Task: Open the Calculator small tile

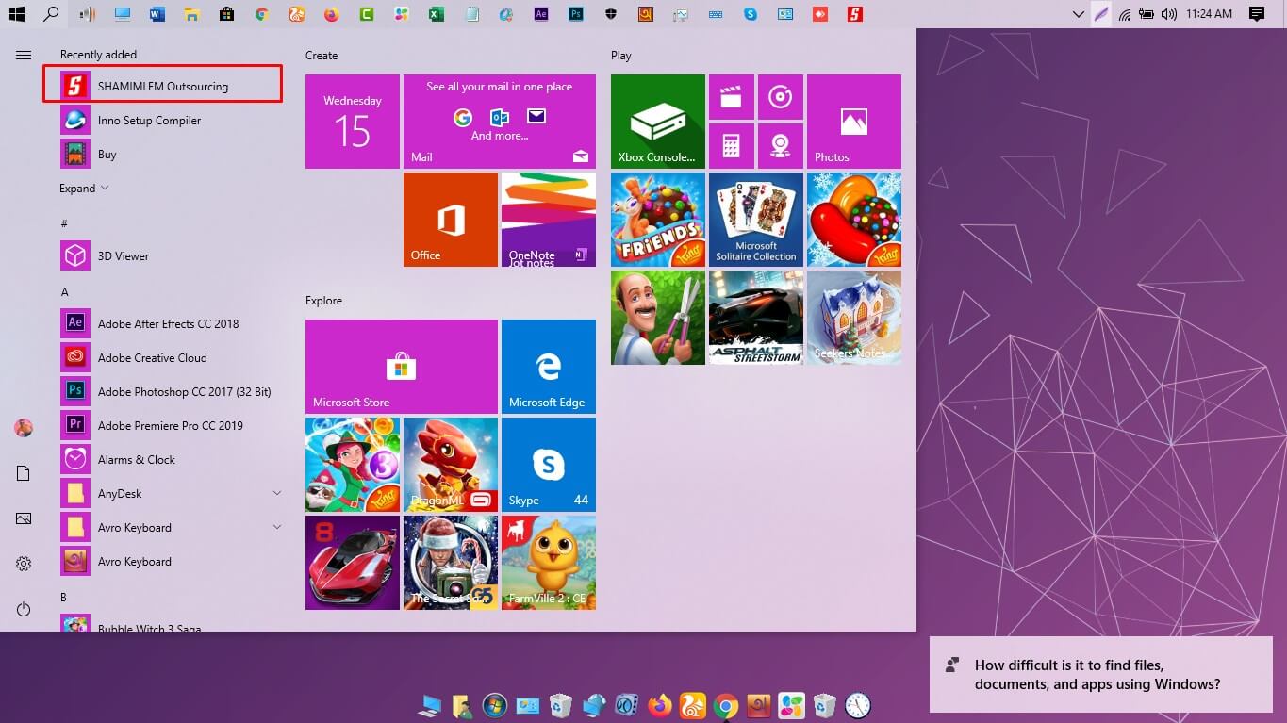Action: point(732,146)
